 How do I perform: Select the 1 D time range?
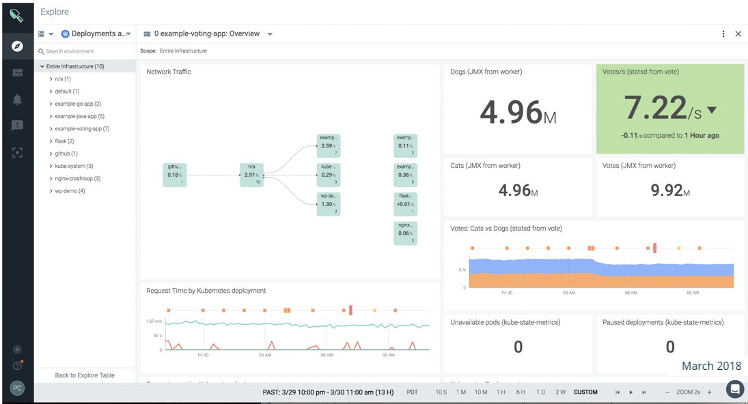coord(540,392)
